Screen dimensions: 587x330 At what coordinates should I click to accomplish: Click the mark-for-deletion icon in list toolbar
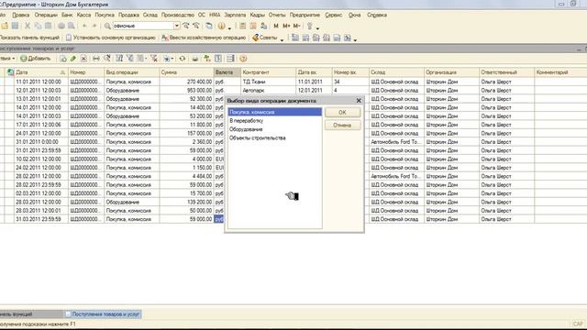[83, 59]
